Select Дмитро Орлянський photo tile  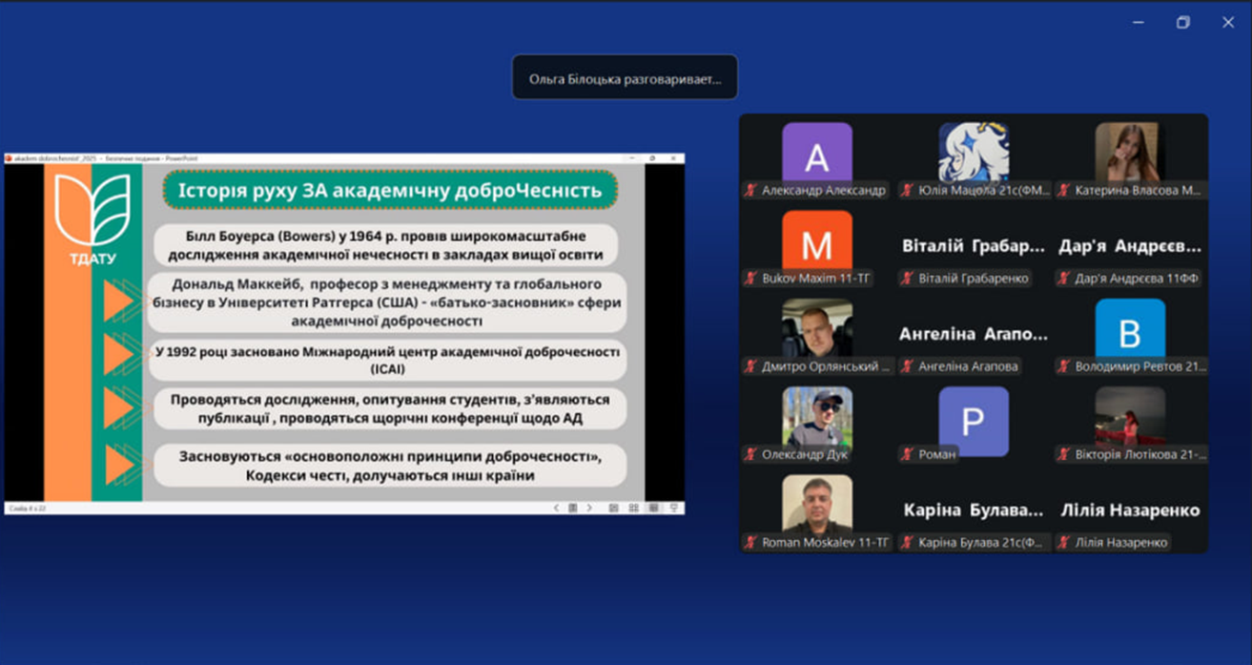tap(817, 329)
